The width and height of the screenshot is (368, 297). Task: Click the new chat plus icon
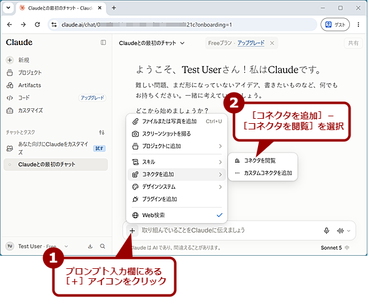point(9,60)
